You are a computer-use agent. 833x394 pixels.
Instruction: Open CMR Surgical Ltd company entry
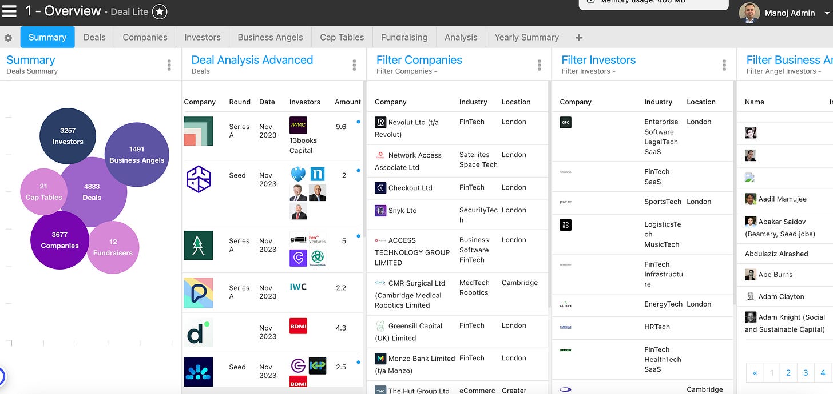(x=410, y=294)
